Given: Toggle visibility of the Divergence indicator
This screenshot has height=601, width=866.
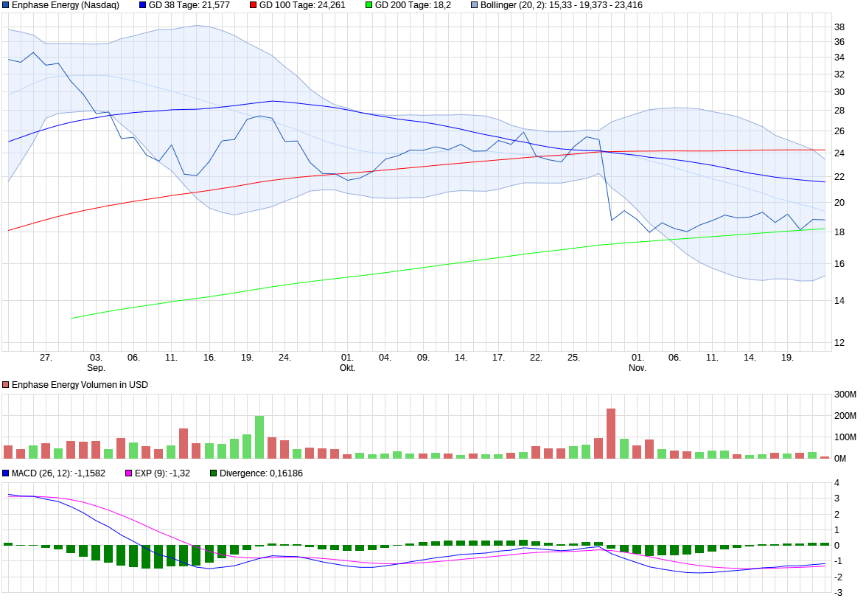Looking at the screenshot, I should pyautogui.click(x=212, y=473).
